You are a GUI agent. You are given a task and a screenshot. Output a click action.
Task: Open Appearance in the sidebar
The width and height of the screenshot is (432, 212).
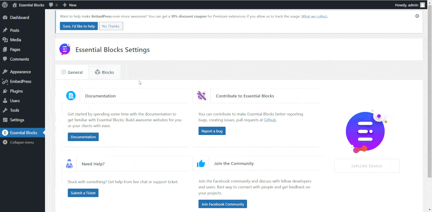click(22, 72)
